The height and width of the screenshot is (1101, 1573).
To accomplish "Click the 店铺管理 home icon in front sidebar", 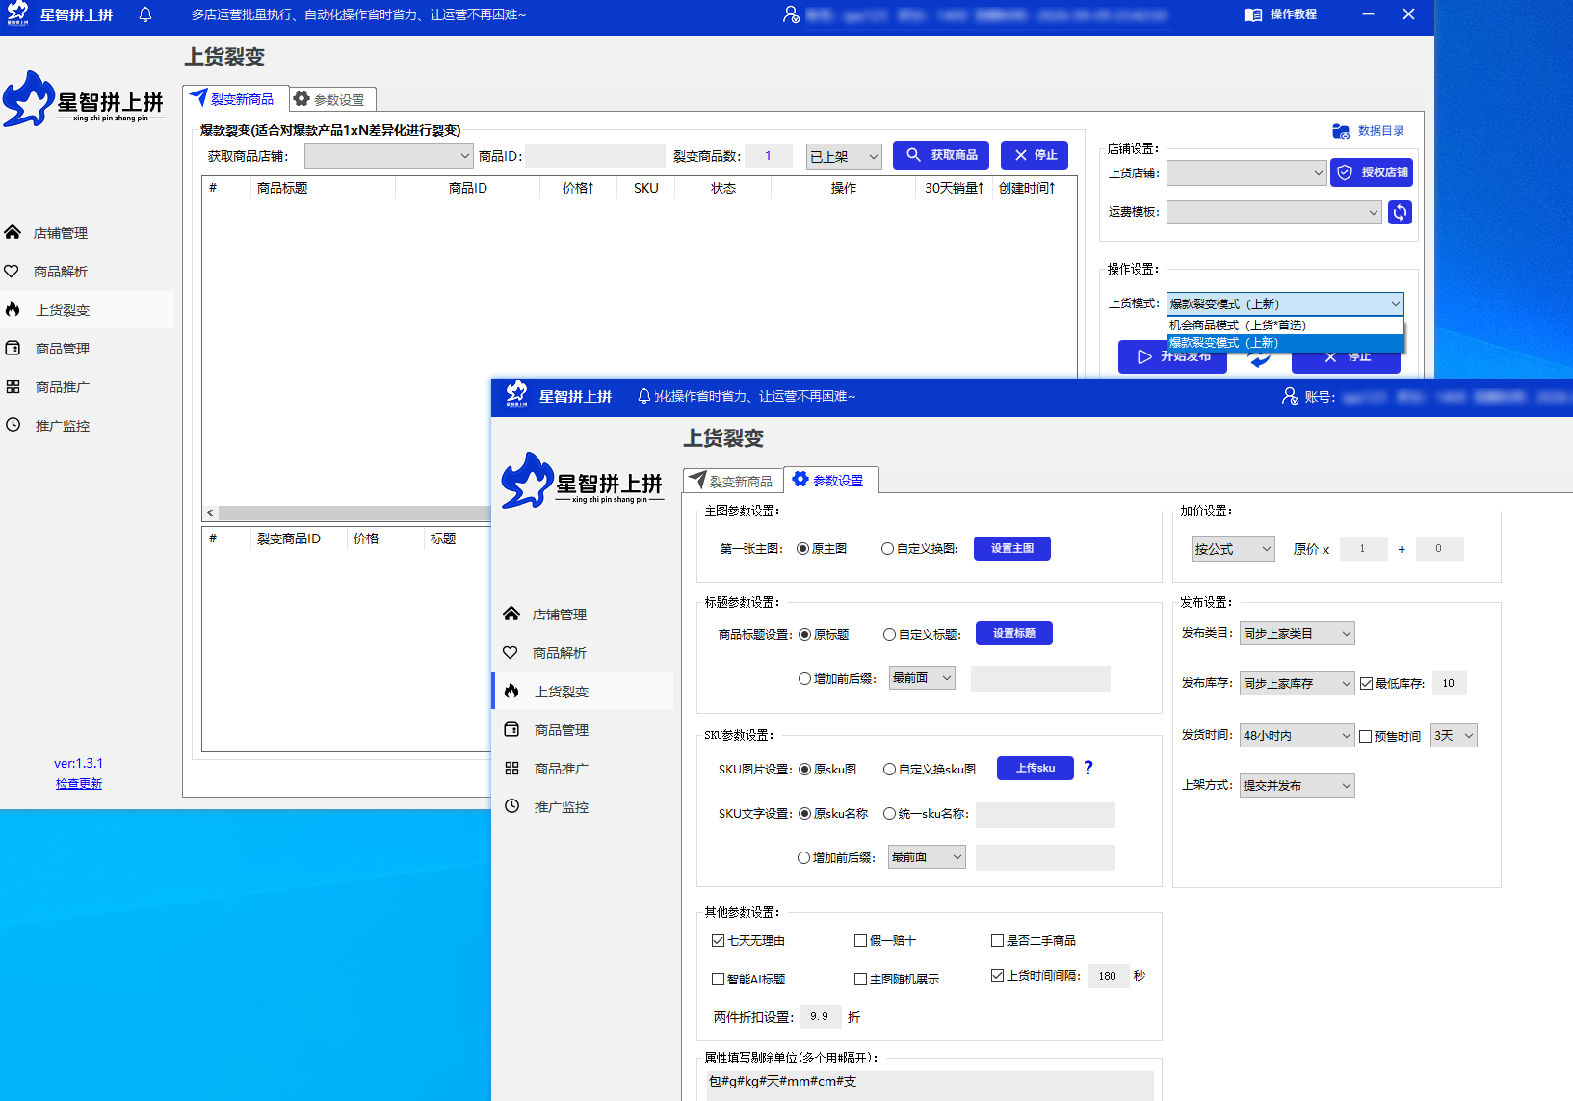I will (x=511, y=614).
